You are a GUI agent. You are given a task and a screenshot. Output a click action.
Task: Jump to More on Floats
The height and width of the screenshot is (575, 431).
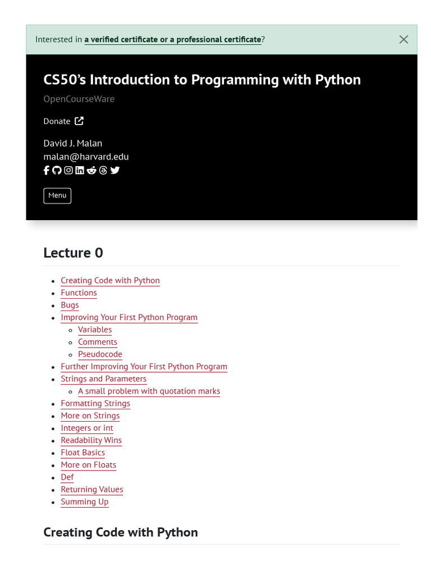88,464
